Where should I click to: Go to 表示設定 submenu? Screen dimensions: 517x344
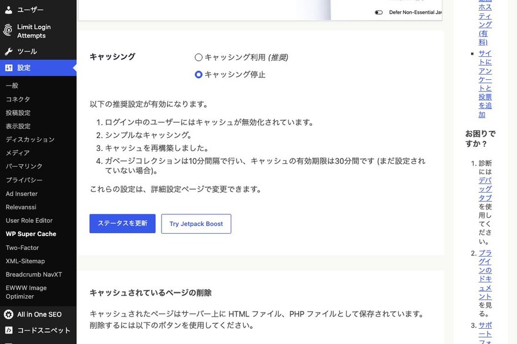(x=18, y=126)
